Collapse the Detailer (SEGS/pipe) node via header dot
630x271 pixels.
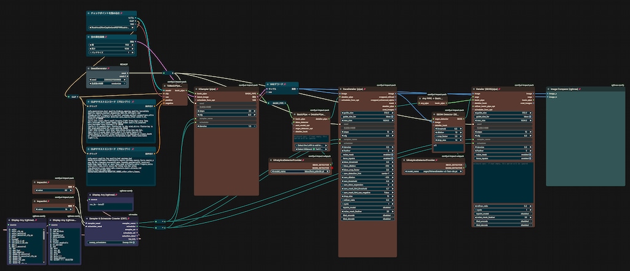(474, 89)
